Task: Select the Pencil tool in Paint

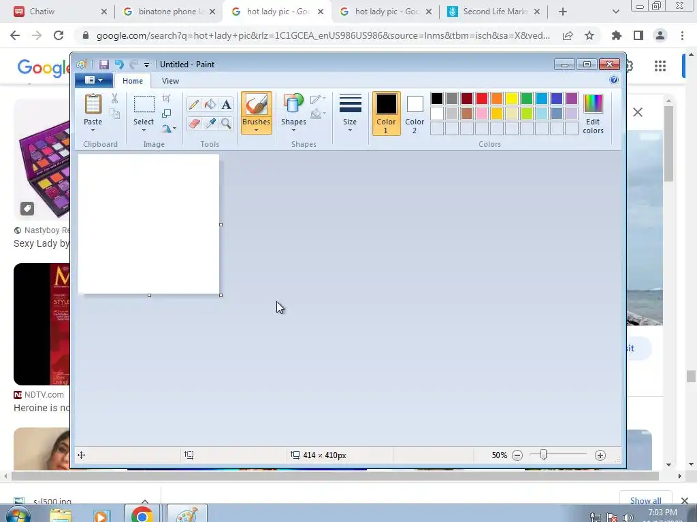Action: pos(193,104)
